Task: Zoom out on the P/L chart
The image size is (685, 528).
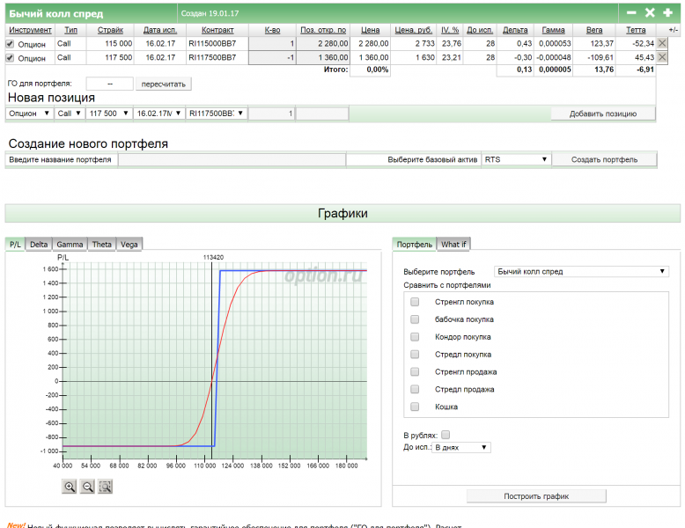Action: tap(87, 486)
